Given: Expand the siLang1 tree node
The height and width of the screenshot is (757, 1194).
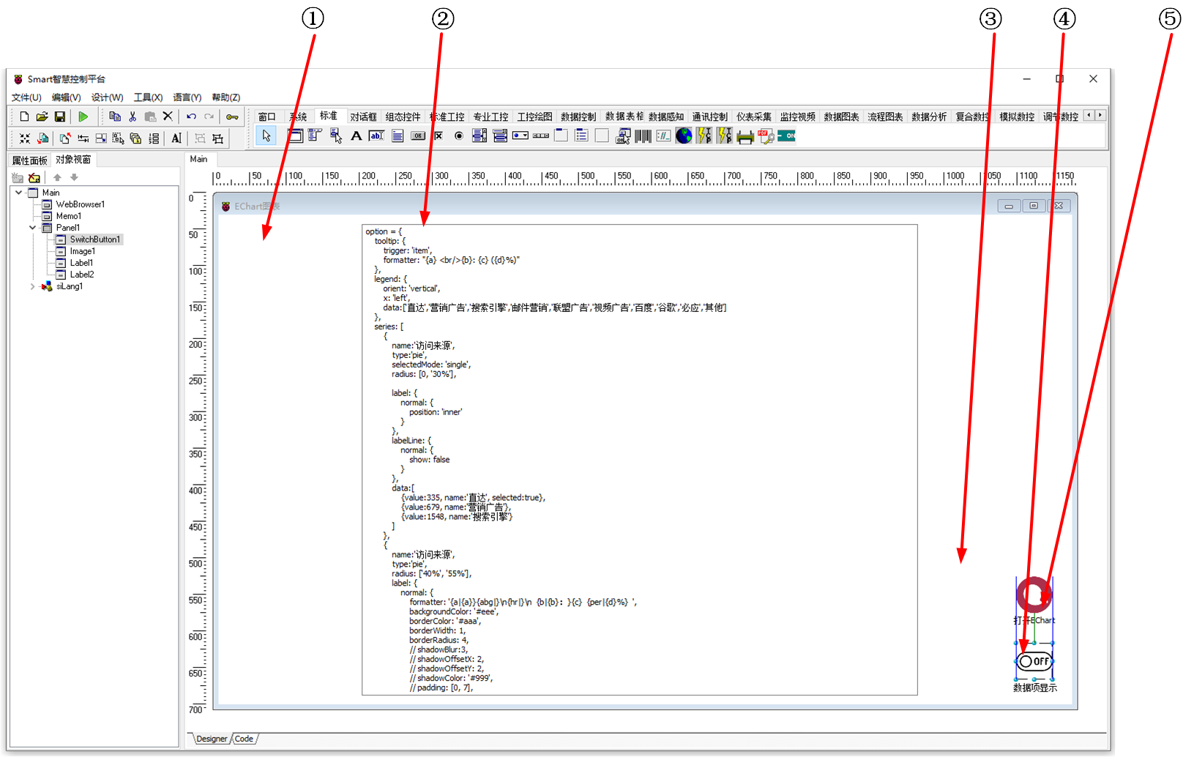Looking at the screenshot, I should (x=33, y=286).
